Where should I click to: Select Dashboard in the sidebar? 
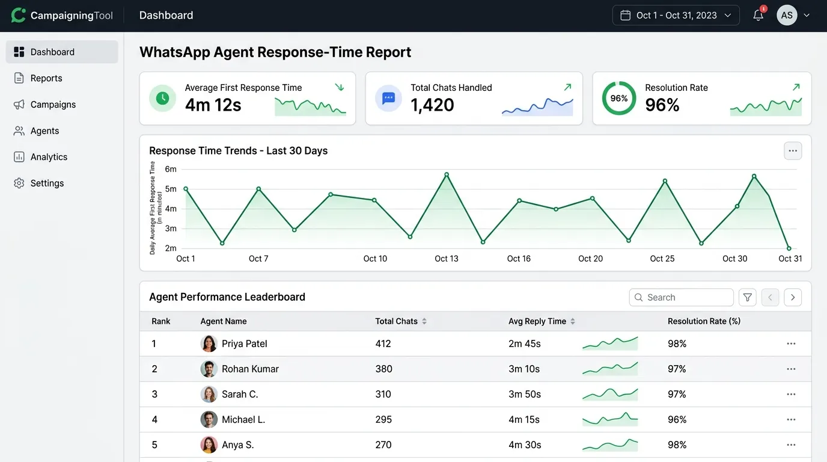[x=62, y=52]
